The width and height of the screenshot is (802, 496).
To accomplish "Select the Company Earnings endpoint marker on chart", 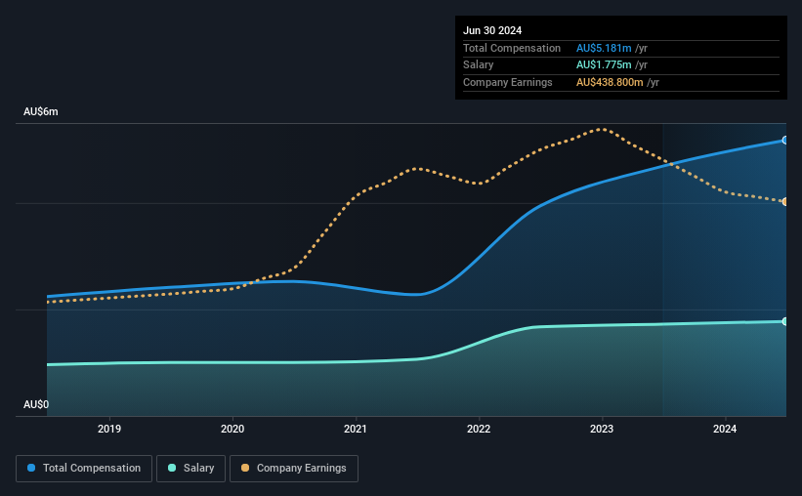I will pyautogui.click(x=785, y=202).
